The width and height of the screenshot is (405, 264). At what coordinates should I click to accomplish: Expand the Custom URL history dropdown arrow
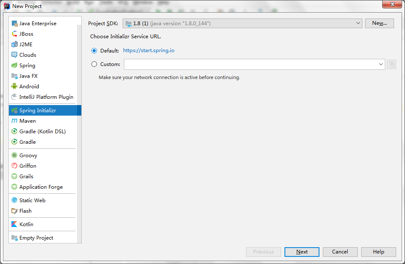point(381,64)
